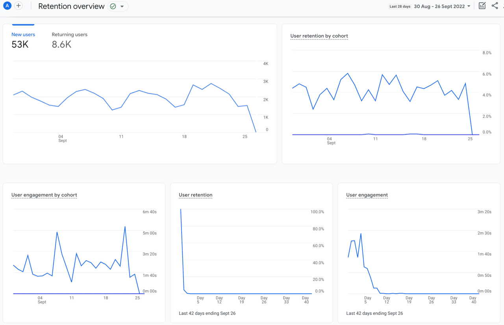Click the peak near Sept 18 on new users chart
The height and width of the screenshot is (325, 504).
pos(193,85)
